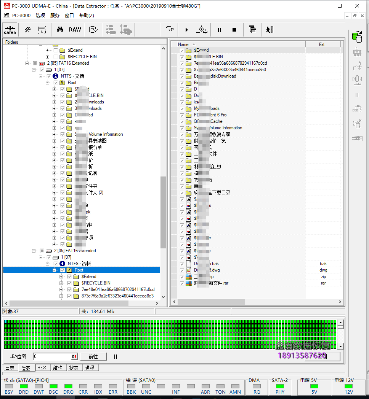Switch to the 日志 tab
Viewport: 369px width, 399px height.
10,368
